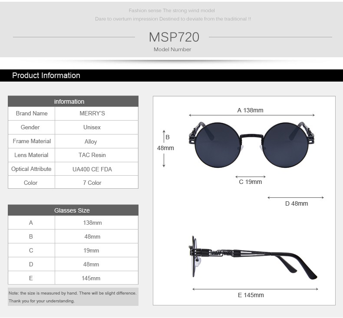Click the 'D 48mm' lens width label
The height and width of the screenshot is (318, 343).
tap(297, 203)
